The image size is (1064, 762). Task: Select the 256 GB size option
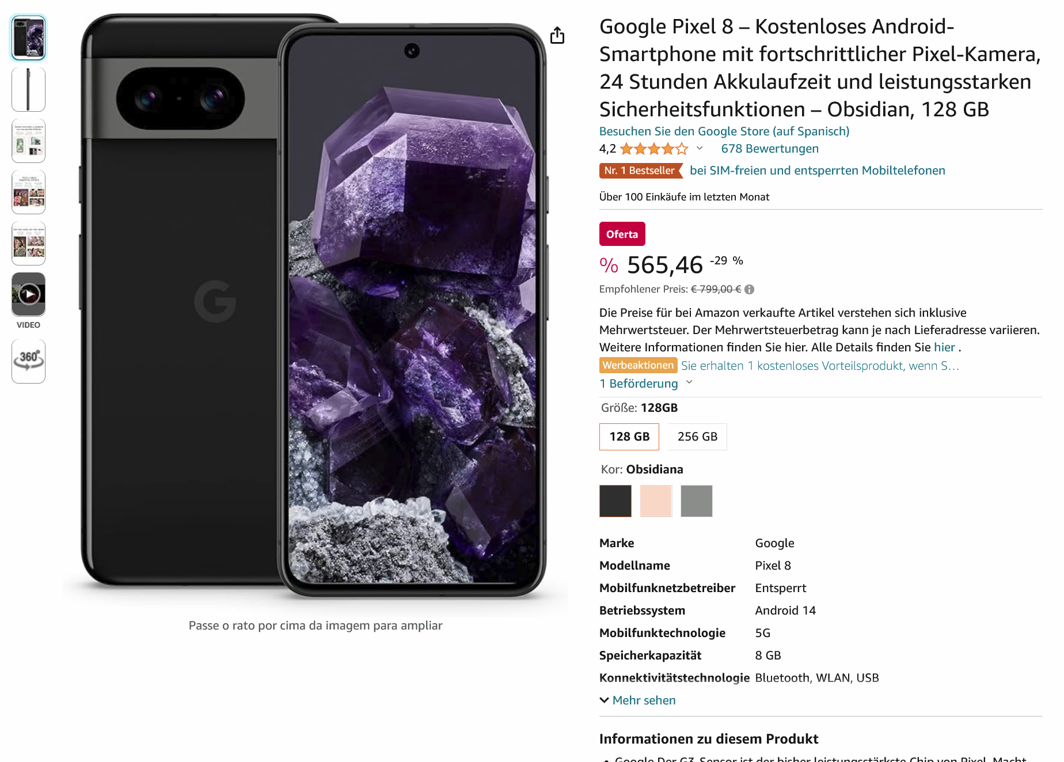[697, 437]
